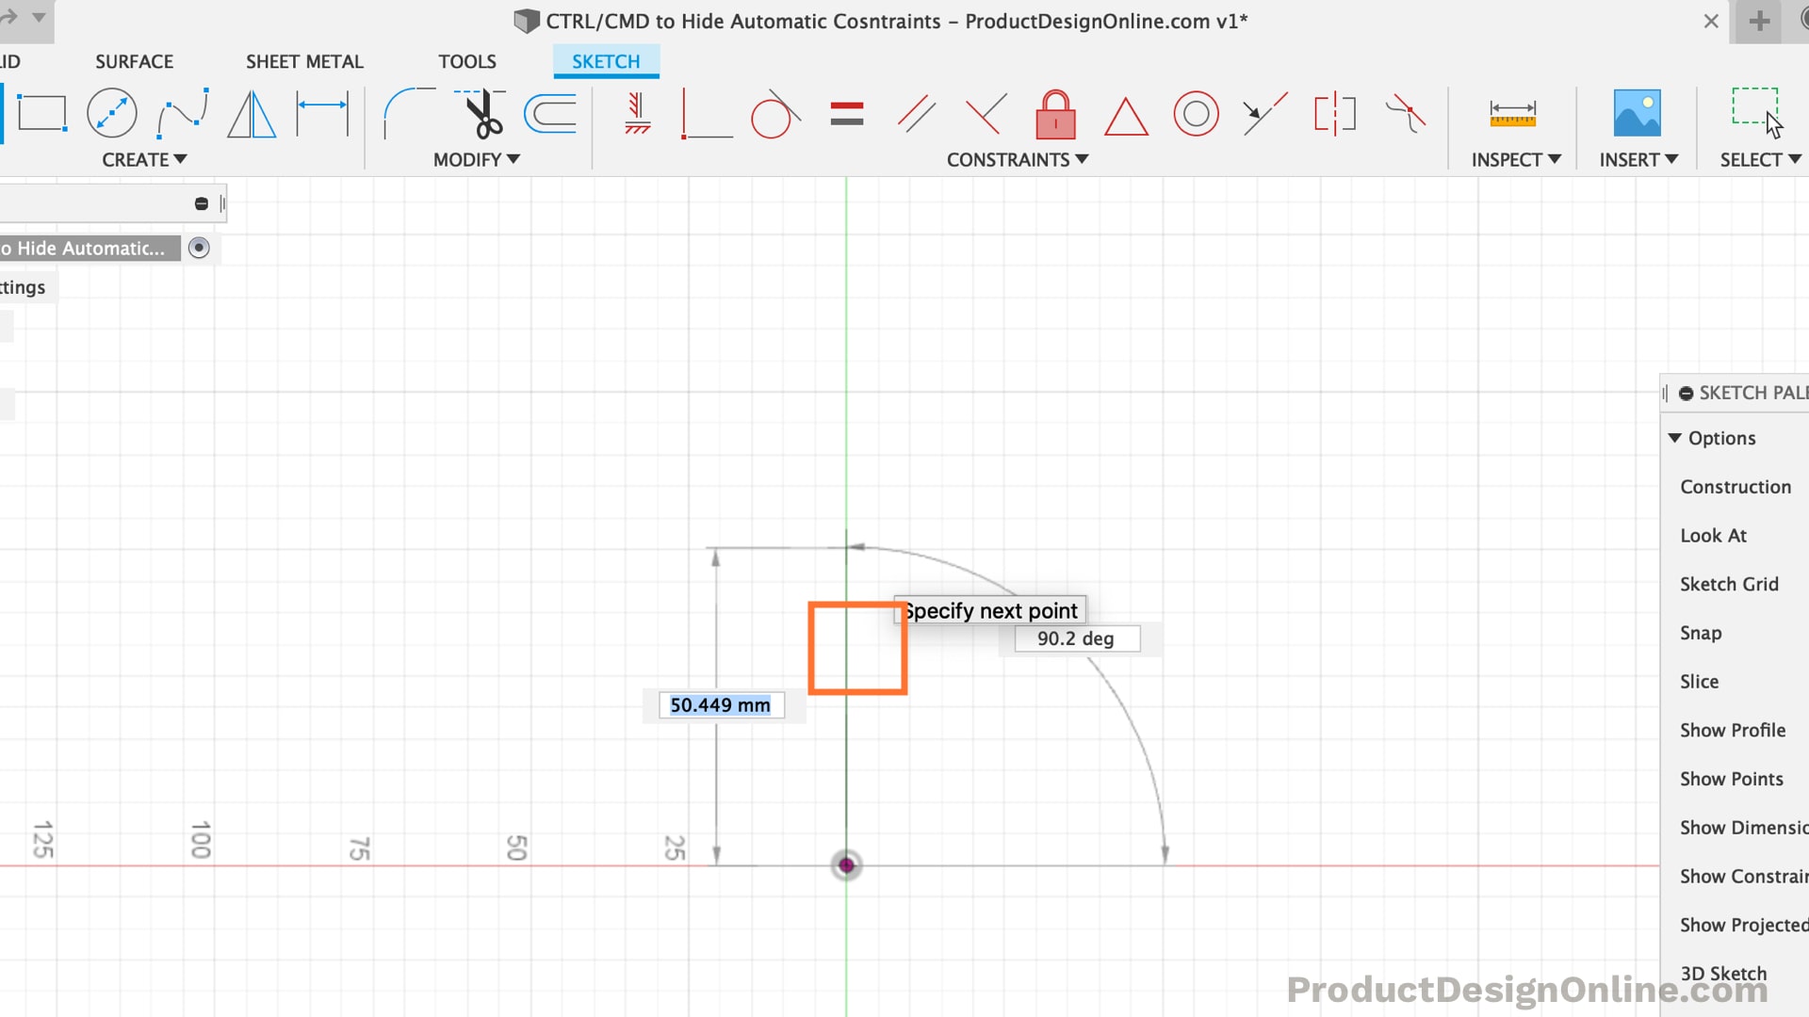Open the INSPECT dropdown menu
1809x1017 pixels.
1516,160
